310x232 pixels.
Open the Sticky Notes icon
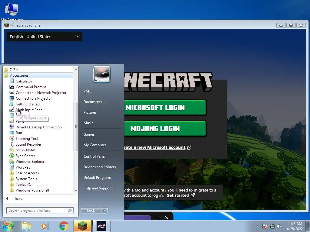(x=12, y=150)
